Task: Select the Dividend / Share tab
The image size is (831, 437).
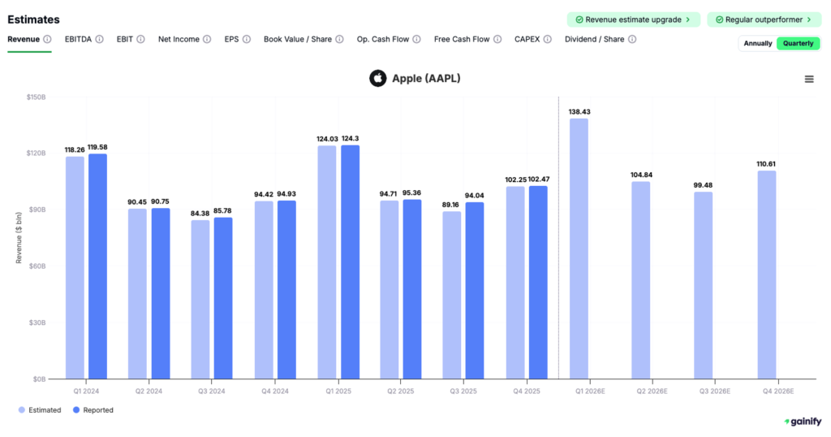Action: [x=594, y=39]
